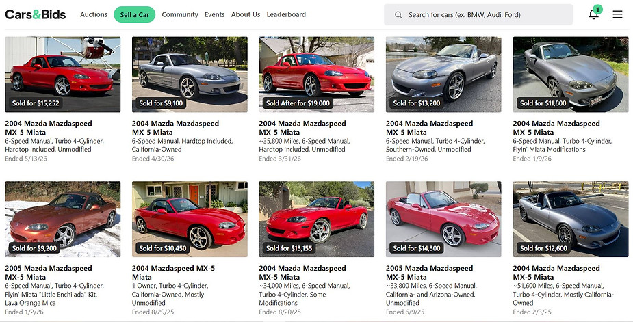Click the 'Sold for $13,200' price badge
The width and height of the screenshot is (633, 322).
coord(417,103)
